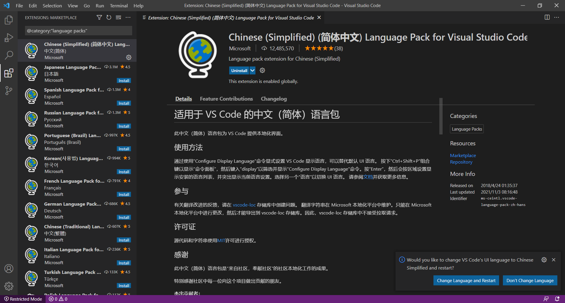This screenshot has height=303, width=565.
Task: Install the Chinese (Traditional) Language Pack
Action: (124, 240)
